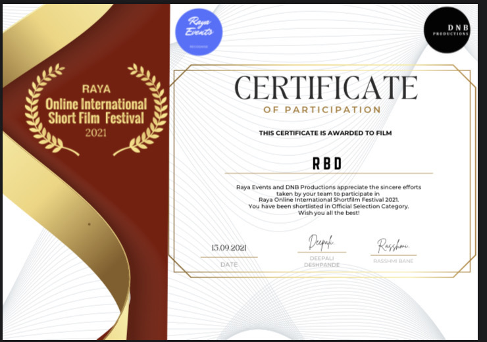This screenshot has width=487, height=342.
Task: Click the Online International Short Film Festival title
Action: point(96,112)
